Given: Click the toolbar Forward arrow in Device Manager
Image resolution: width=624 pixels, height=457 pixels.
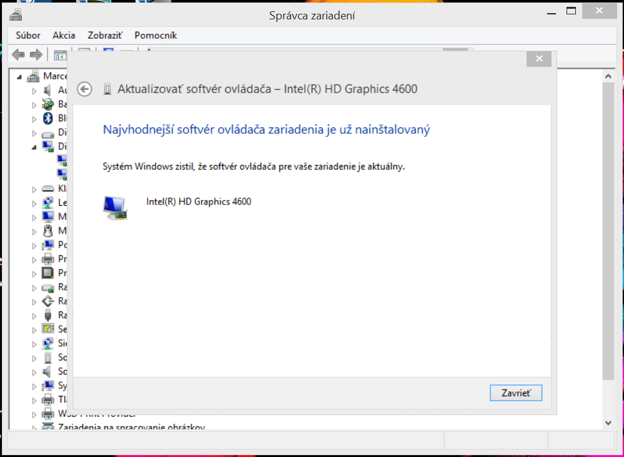Looking at the screenshot, I should click(x=36, y=55).
